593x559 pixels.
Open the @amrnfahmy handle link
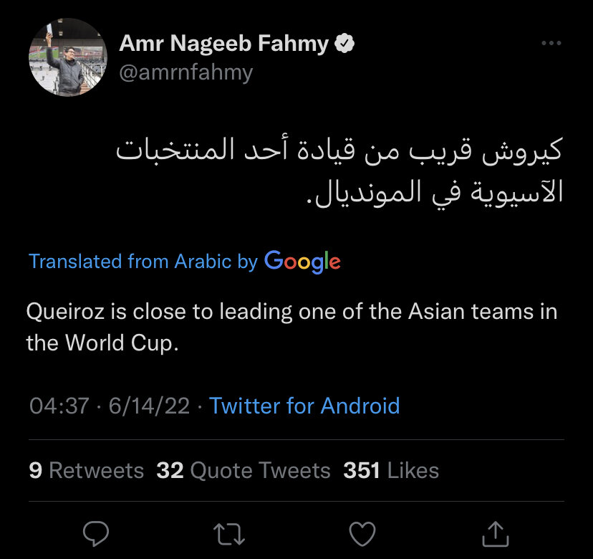point(185,72)
